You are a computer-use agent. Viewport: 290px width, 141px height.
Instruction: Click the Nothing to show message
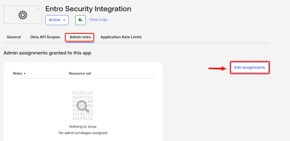tap(83, 126)
